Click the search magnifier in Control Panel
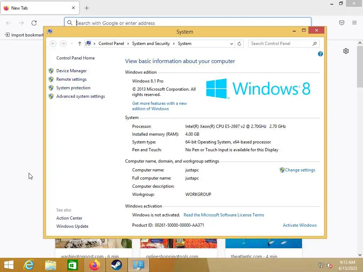This screenshot has height=272, width=363. click(314, 44)
